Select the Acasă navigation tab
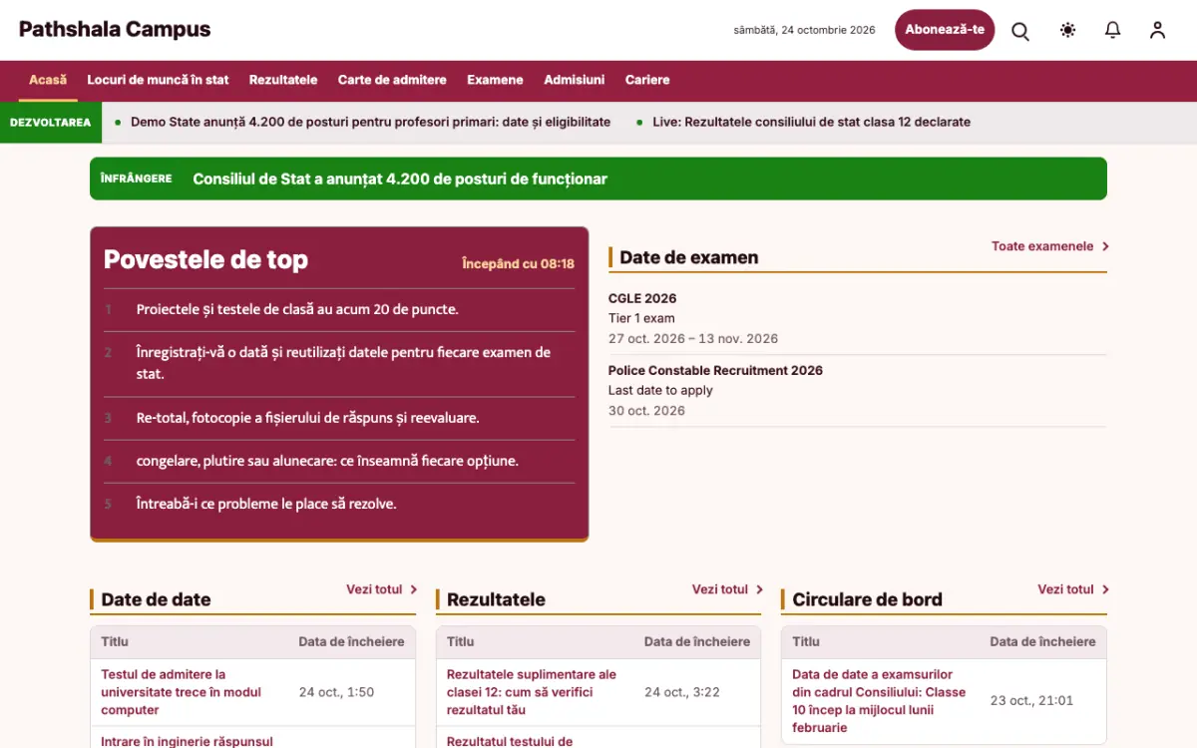The image size is (1197, 748). pyautogui.click(x=48, y=80)
